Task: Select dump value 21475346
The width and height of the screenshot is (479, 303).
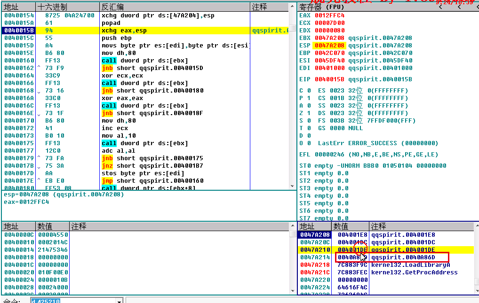Action: click(x=53, y=250)
